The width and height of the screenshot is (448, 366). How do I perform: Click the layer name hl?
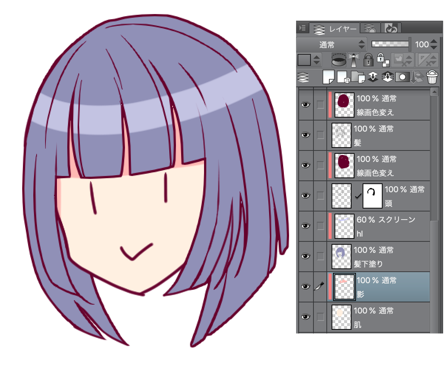[360, 234]
